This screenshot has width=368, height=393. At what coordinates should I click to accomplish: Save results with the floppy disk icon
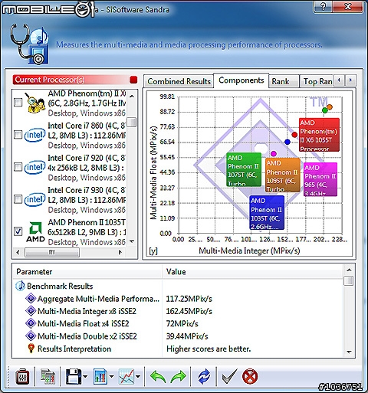click(x=74, y=376)
